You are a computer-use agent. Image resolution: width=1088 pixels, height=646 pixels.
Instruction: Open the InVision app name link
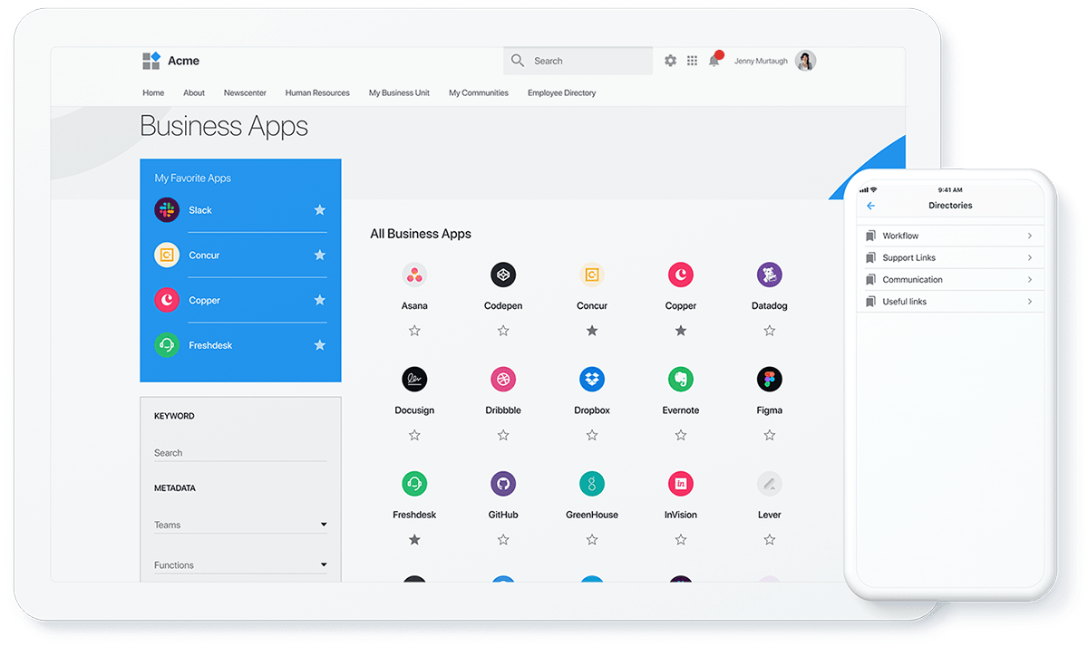coord(681,515)
